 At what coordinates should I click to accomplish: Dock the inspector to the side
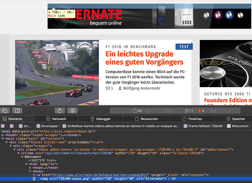16,111
